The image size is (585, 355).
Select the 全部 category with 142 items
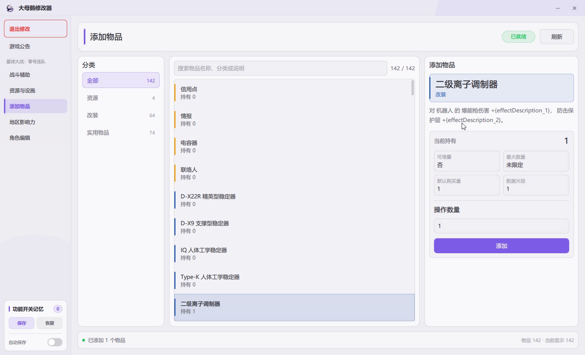click(121, 80)
